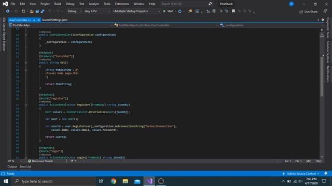Open the signed-in account avatar
The width and height of the screenshot is (332, 186).
pos(292,4)
